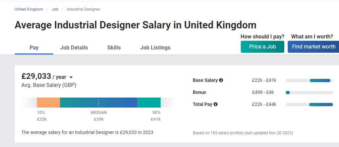This screenshot has width=339, height=147.
Task: Open the Job Details tab
Action: coord(74,48)
